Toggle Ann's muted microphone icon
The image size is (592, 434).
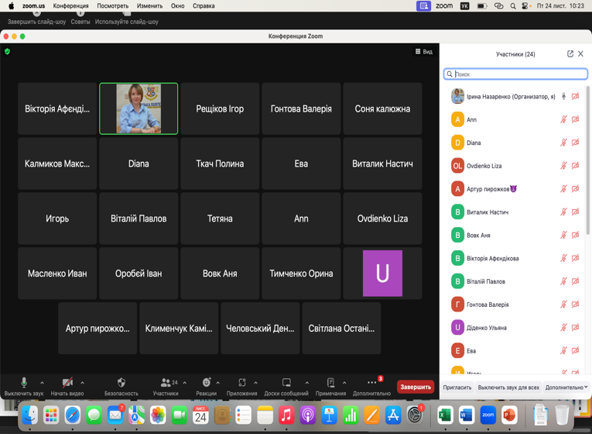[x=563, y=119]
